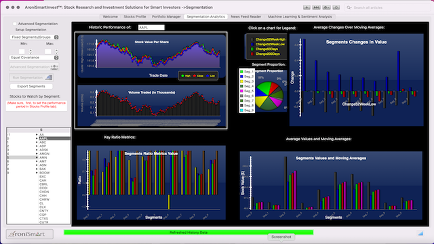Click the skip-forward toolbar icon
The image size is (434, 244).
[x=317, y=7]
